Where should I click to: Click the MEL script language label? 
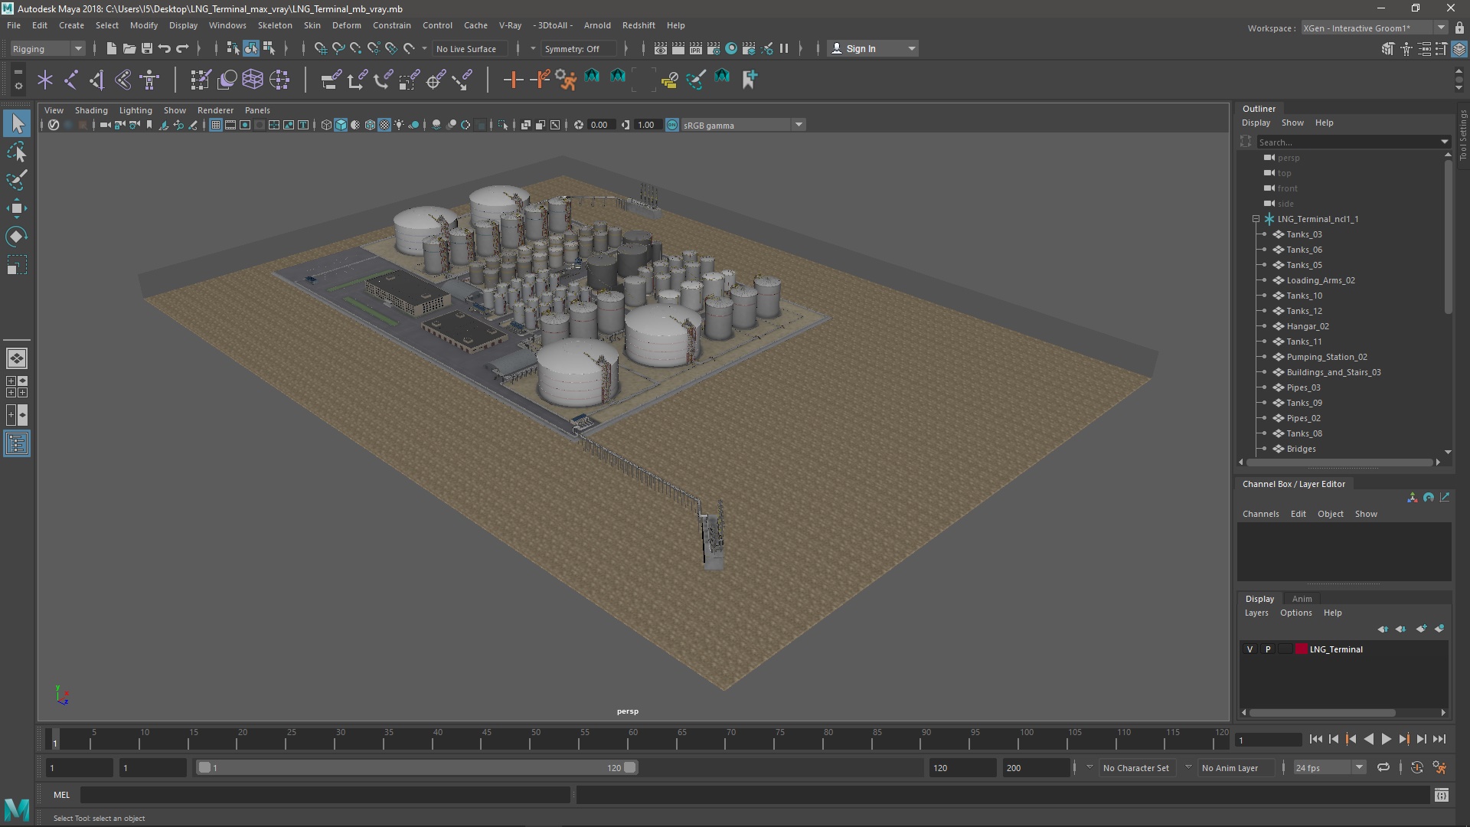click(61, 795)
